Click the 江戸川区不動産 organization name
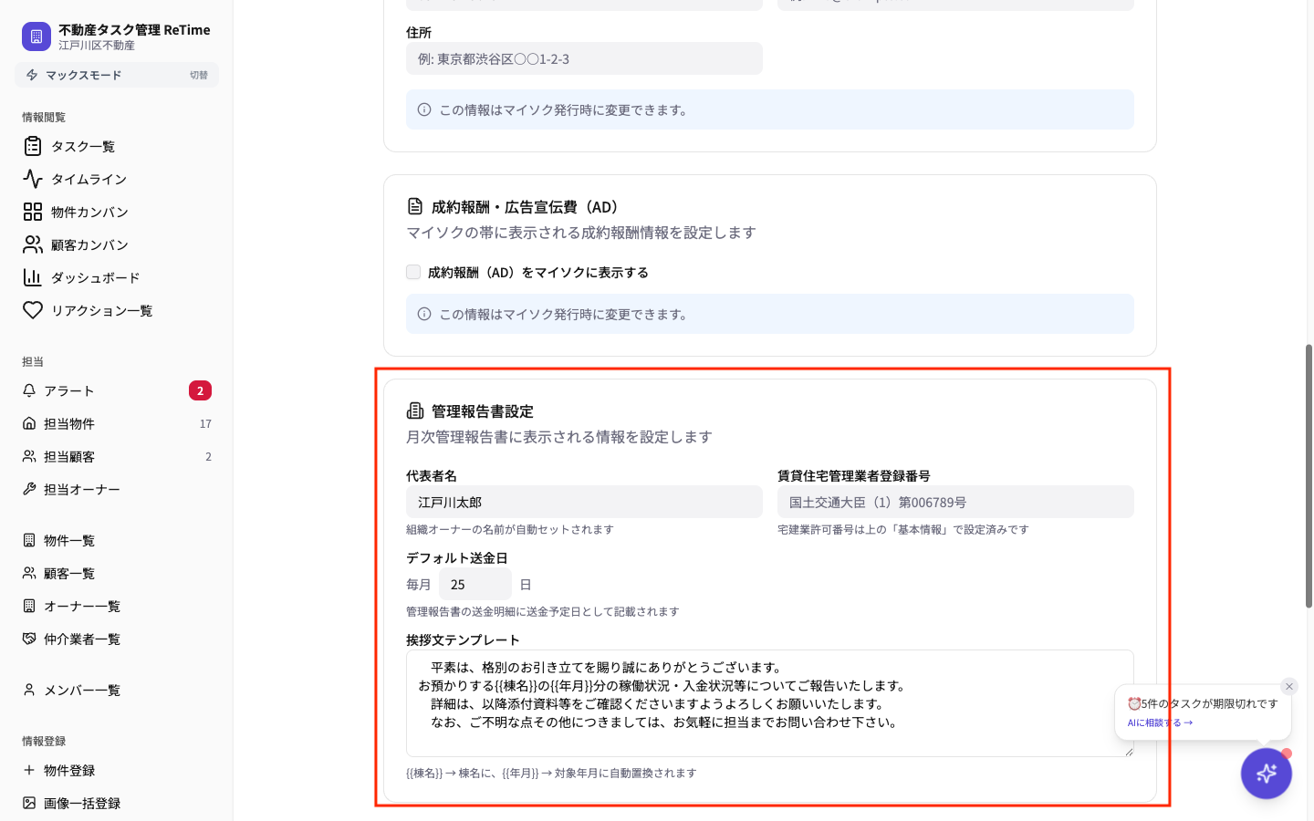This screenshot has height=821, width=1314. point(97,45)
